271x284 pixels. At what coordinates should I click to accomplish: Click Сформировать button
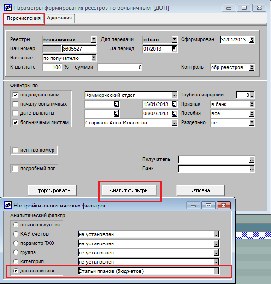pos(52,190)
